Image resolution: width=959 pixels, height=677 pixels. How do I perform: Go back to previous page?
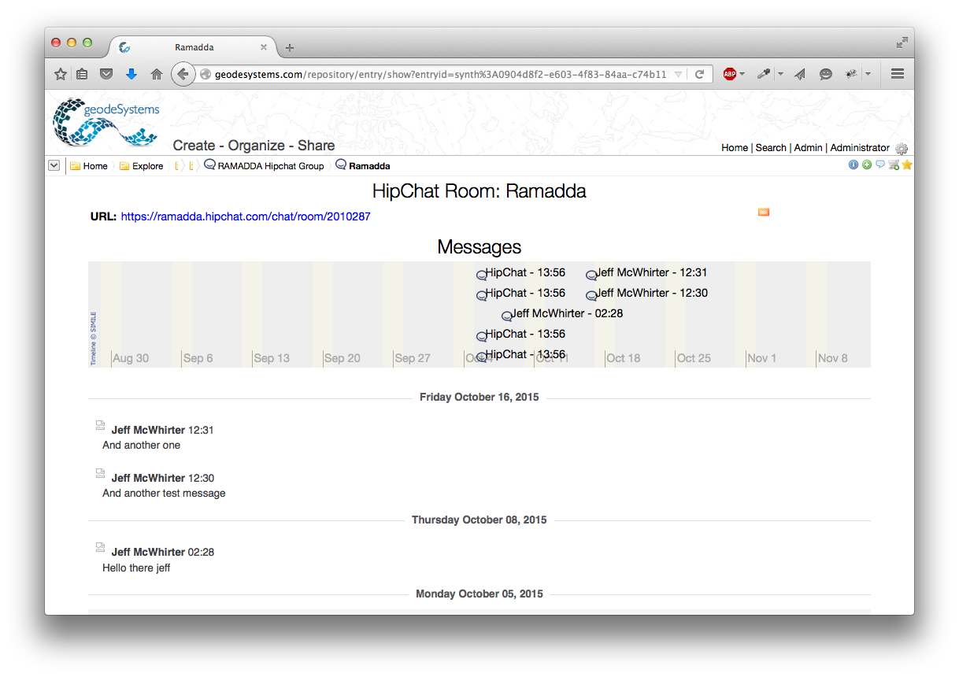click(x=183, y=74)
